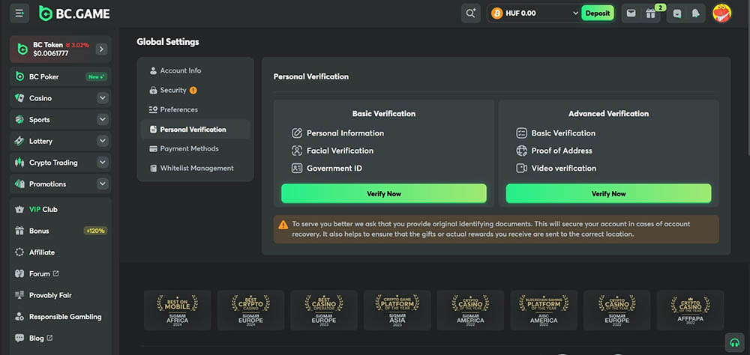Click the notifications bell icon

click(695, 13)
